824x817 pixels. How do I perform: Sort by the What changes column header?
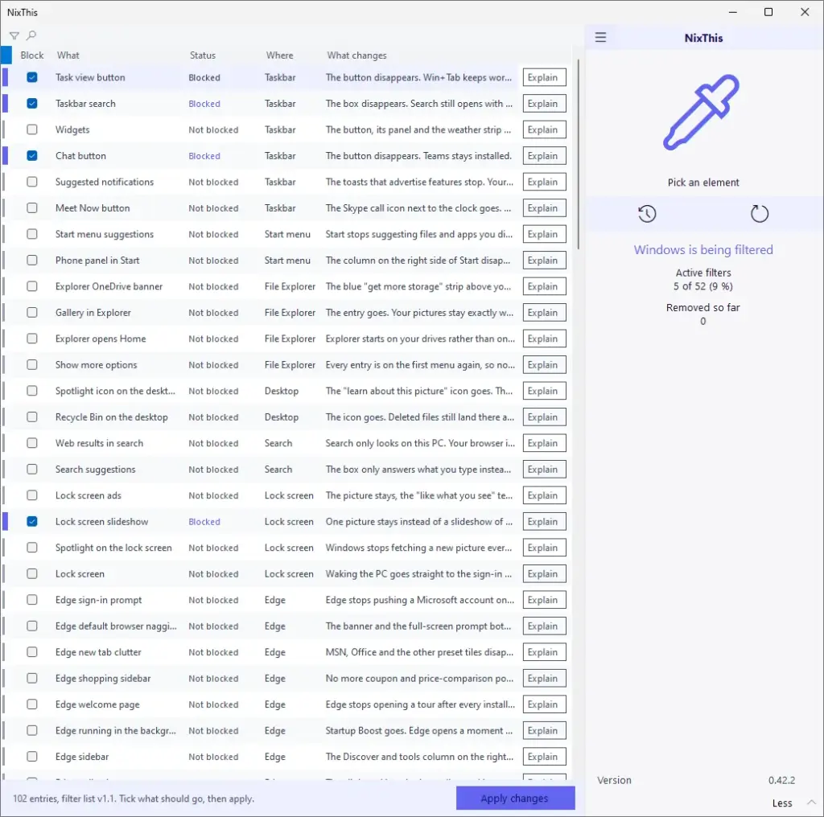click(x=356, y=55)
